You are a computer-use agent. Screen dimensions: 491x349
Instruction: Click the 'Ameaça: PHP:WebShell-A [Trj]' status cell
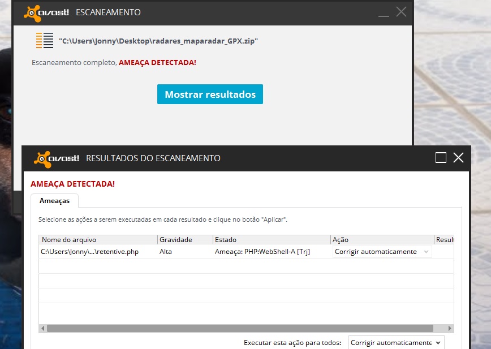262,252
